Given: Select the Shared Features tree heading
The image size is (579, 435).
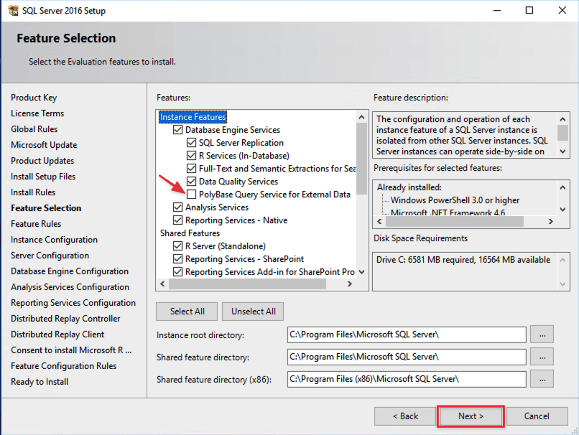Looking at the screenshot, I should tap(190, 233).
